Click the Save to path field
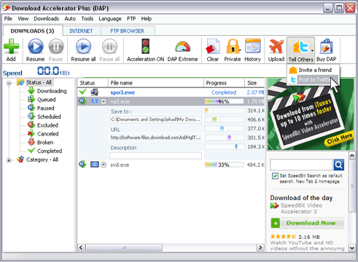 click(155, 119)
